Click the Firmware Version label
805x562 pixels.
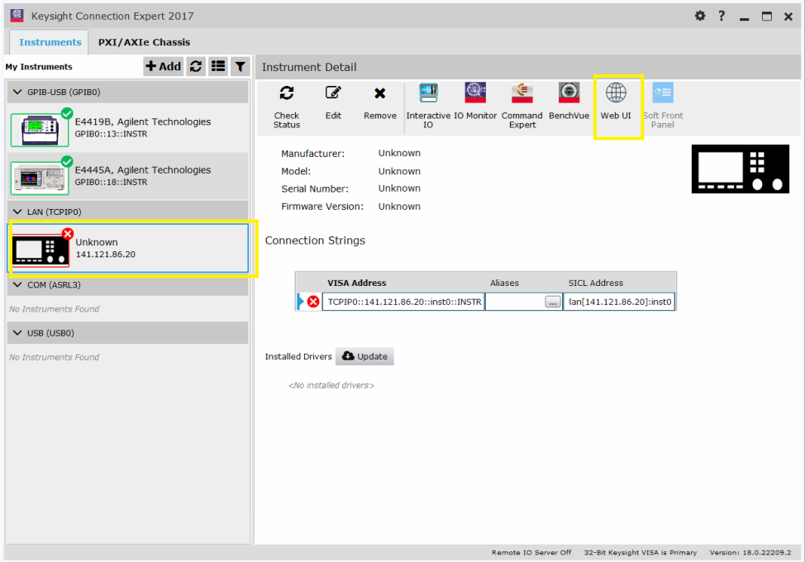tap(322, 207)
